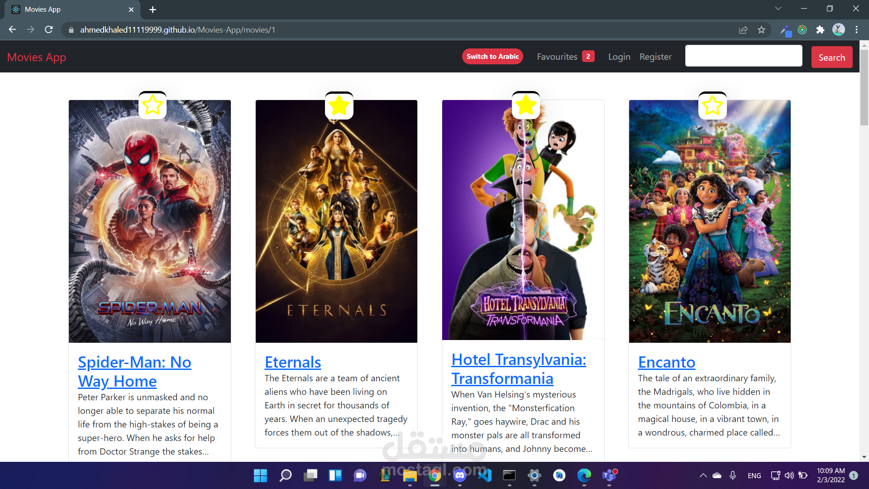Open File Explorer from the taskbar
This screenshot has width=869, height=489.
click(410, 475)
